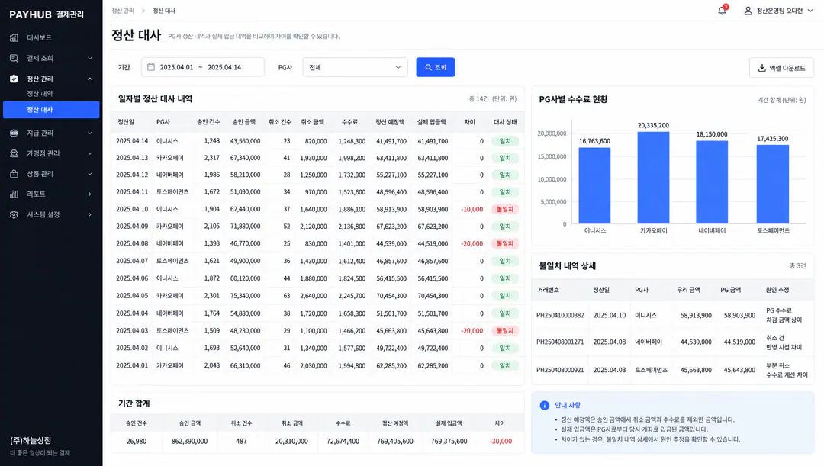Screen dimensions: 824x466
Task: Click the 지급 관리 sidebar icon
Action: pos(14,133)
